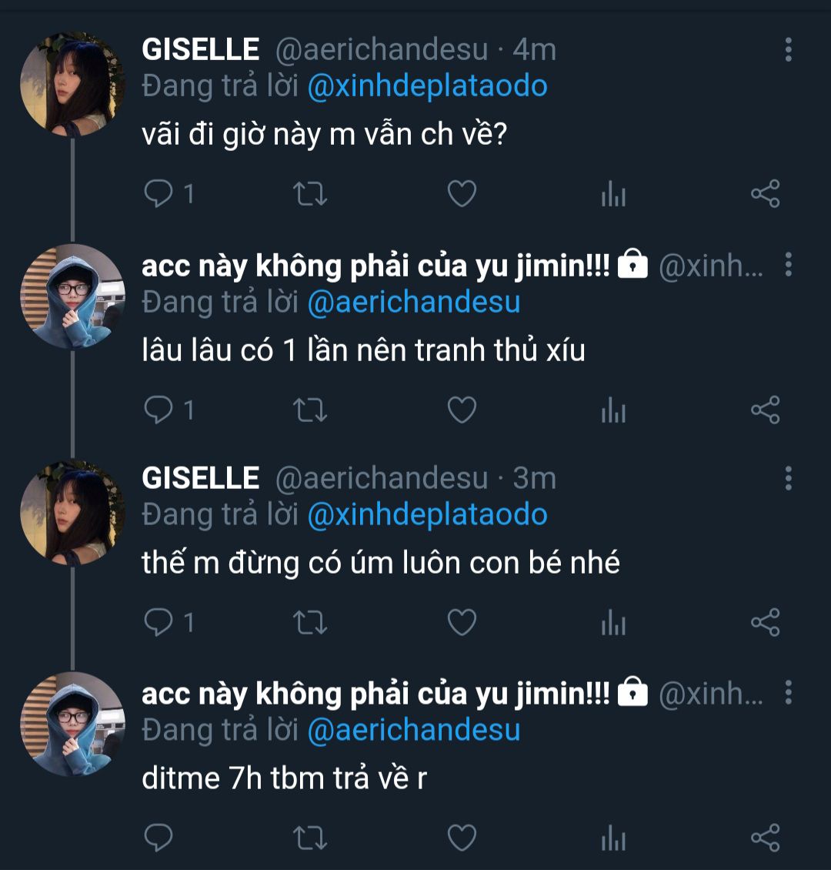Open GISELLE's profile picture on first tweet
The height and width of the screenshot is (870, 831).
[72, 85]
